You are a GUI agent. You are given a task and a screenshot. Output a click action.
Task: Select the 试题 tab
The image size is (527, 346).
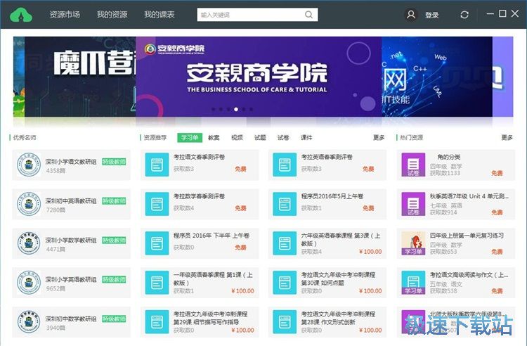coord(260,138)
